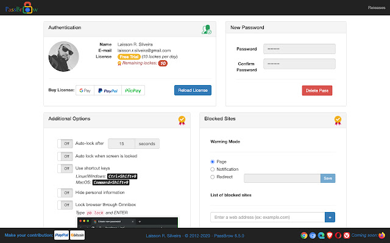The width and height of the screenshot is (390, 243).
Task: Select the Redirect warning mode
Action: click(212, 177)
